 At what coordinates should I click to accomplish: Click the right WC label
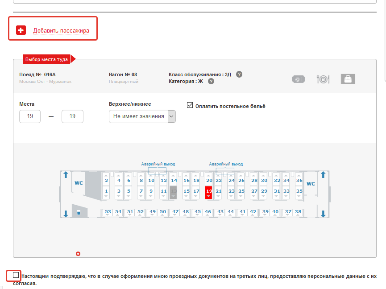tap(311, 184)
